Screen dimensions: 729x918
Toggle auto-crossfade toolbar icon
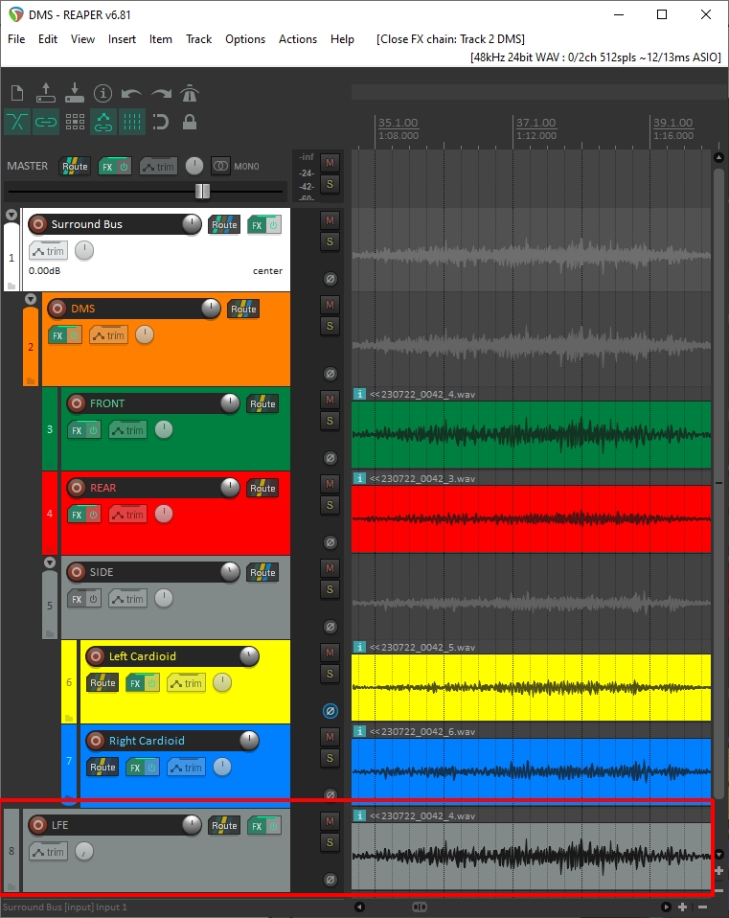pos(17,122)
